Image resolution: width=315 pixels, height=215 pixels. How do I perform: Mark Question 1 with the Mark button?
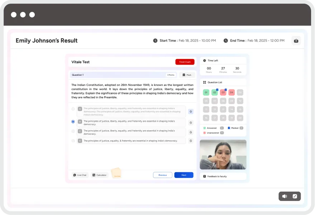click(x=187, y=75)
